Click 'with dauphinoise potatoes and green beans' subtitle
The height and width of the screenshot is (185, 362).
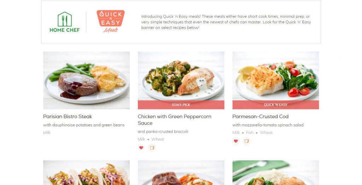tap(84, 125)
